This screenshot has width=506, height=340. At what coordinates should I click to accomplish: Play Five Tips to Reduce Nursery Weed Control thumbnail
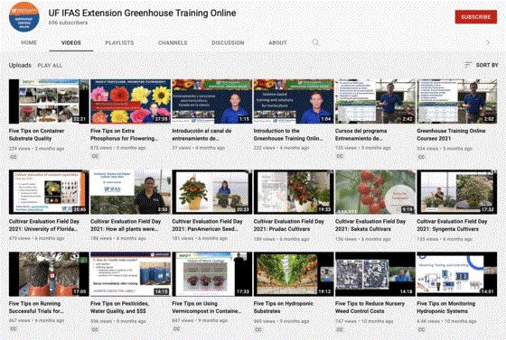tap(375, 274)
